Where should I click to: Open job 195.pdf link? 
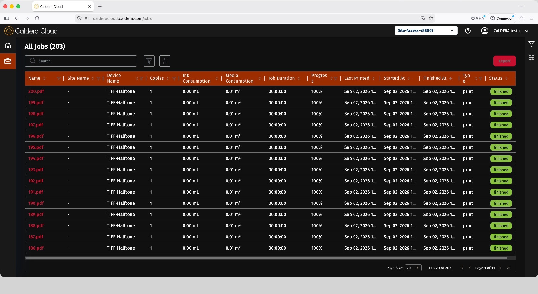(x=36, y=147)
